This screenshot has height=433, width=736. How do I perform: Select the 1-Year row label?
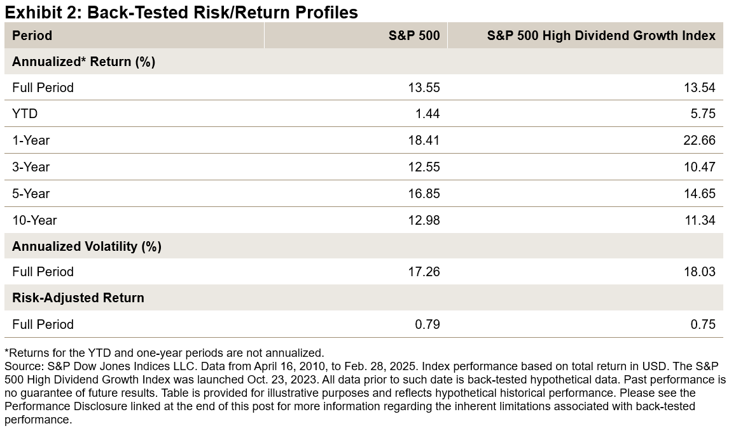(x=31, y=140)
